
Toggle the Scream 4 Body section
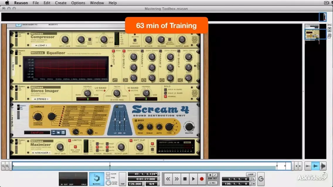pyautogui.click(x=136, y=121)
